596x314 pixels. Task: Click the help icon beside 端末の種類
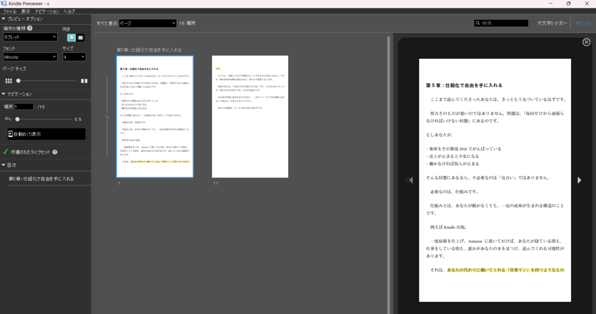(30, 28)
